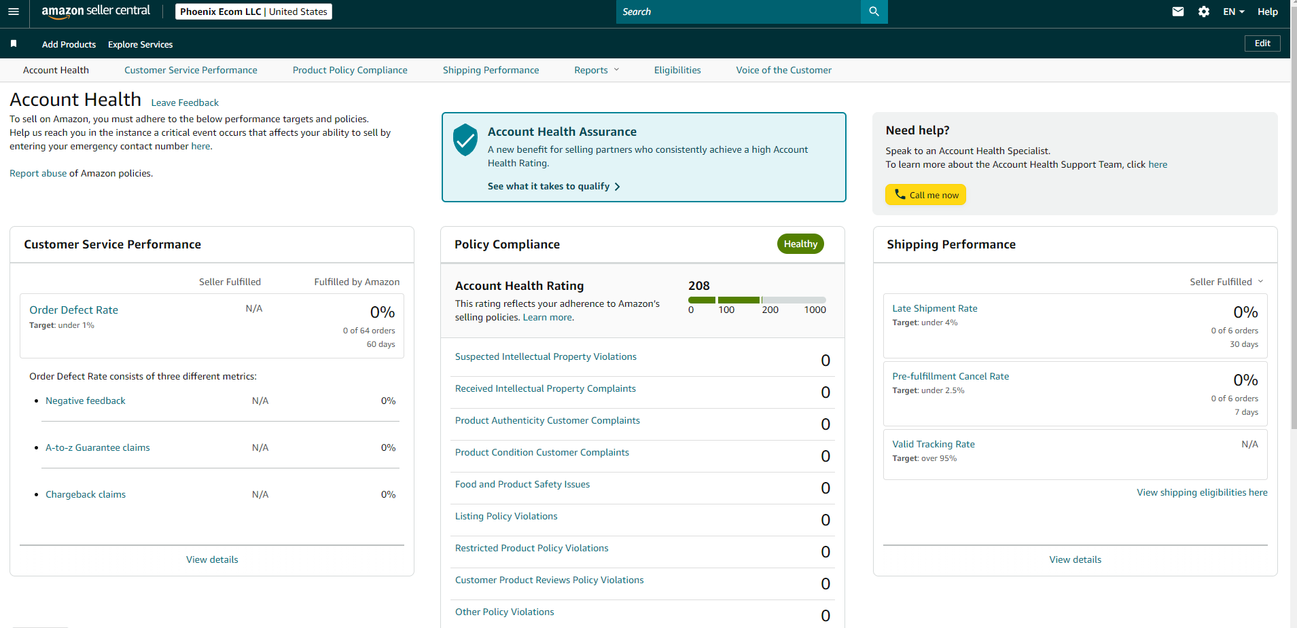Go to the Product Policy Compliance tab
This screenshot has height=628, width=1297.
click(x=350, y=70)
